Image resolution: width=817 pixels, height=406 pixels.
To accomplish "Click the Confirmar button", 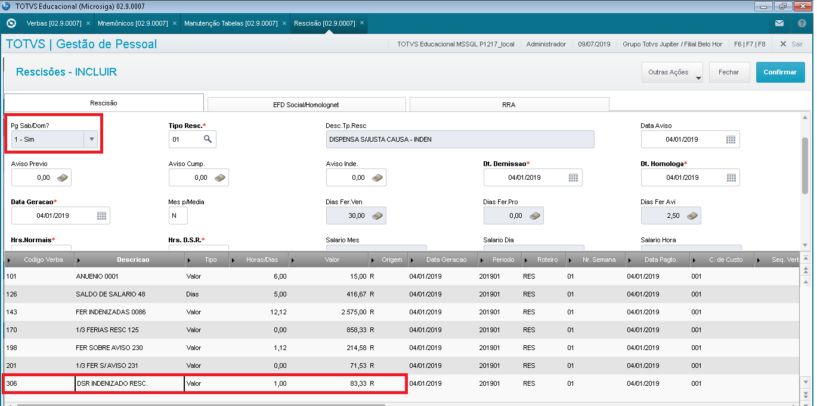I will [780, 72].
